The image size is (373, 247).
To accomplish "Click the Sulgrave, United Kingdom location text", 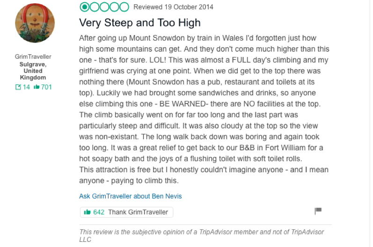I will coord(33,71).
